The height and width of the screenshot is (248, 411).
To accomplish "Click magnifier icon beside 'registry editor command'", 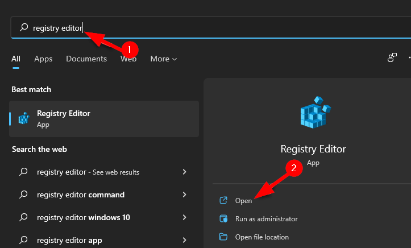I will (23, 195).
